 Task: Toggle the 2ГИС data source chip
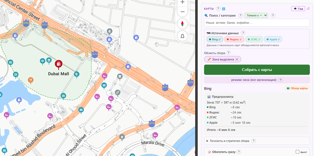pos(254,39)
